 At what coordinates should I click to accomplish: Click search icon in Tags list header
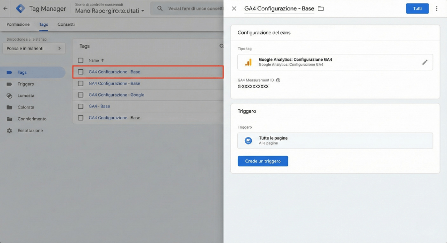[x=221, y=46]
